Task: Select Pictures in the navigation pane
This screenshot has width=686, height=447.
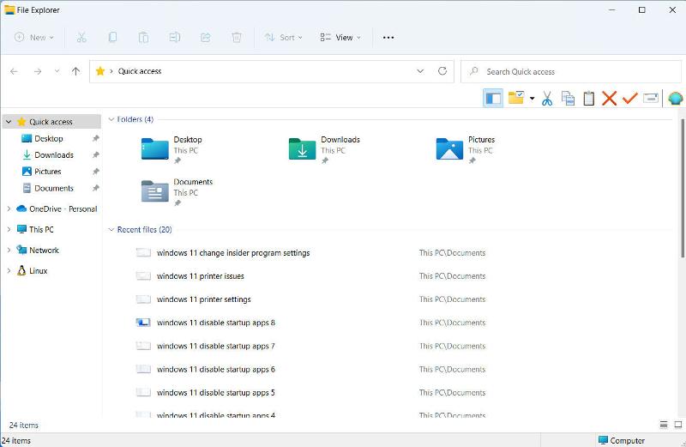Action: click(48, 172)
